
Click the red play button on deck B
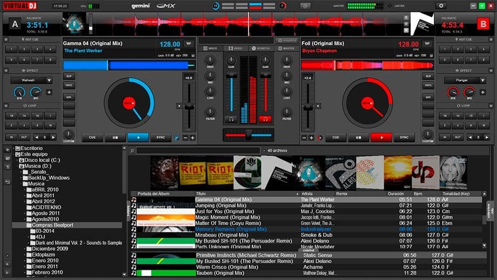(381, 137)
